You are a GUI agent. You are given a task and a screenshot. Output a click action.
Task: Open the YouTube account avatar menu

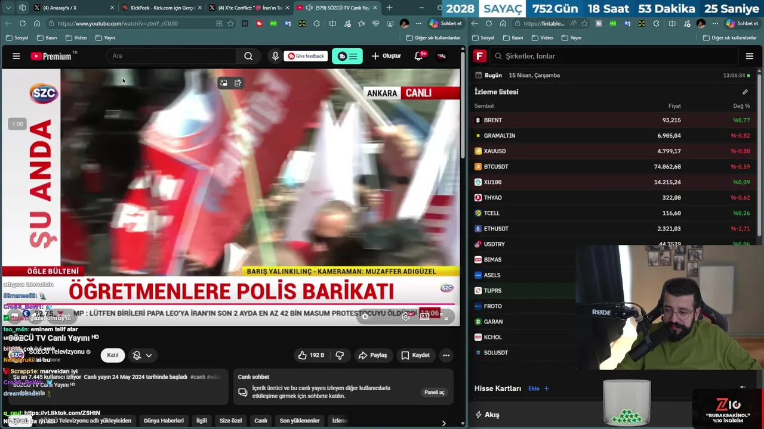[x=442, y=56]
